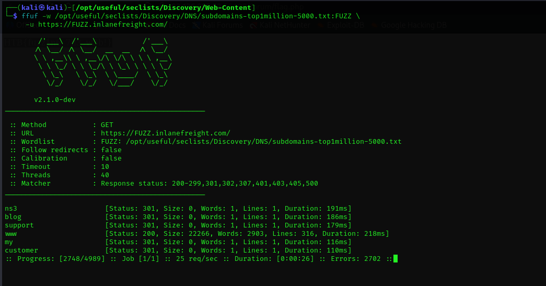Open the Google Hacking DB bookmark

[x=413, y=25]
